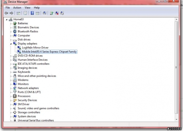Image resolution: width=183 pixels, height=131 pixels.
Task: Click the scrollbar up arrow
Action: [x=176, y=19]
